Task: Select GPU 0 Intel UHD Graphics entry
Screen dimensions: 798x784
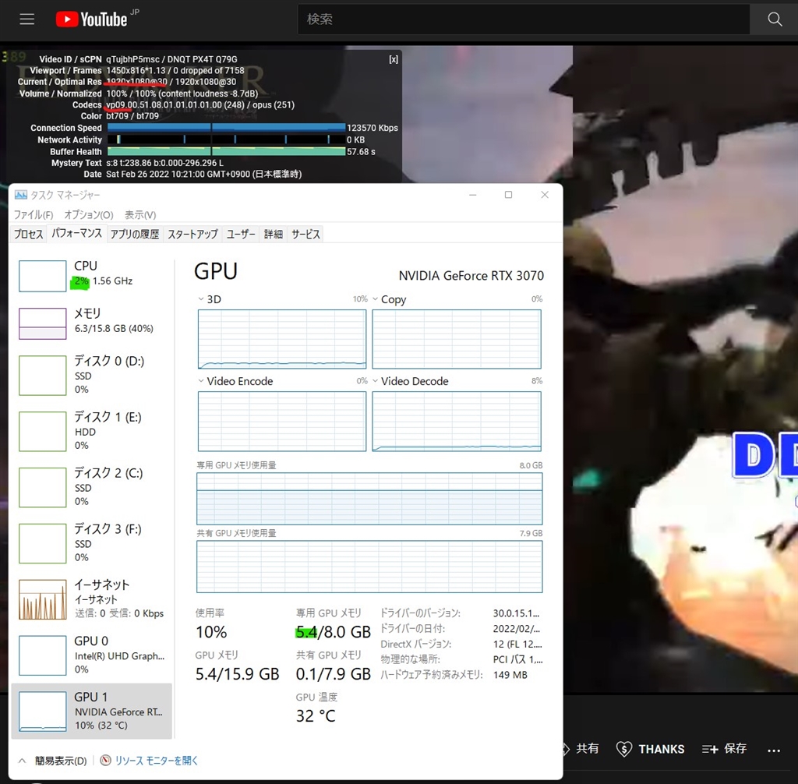Action: (x=92, y=655)
